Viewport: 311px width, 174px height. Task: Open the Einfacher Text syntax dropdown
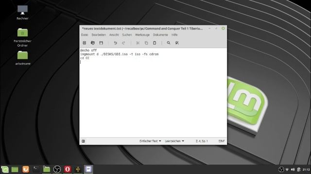[x=150, y=141]
